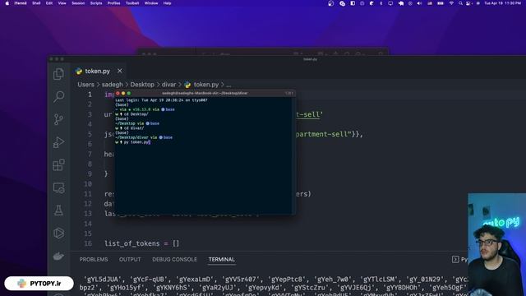This screenshot has width=526, height=296.
Task: Open the Explorer view in the activity bar
Action: [x=58, y=74]
